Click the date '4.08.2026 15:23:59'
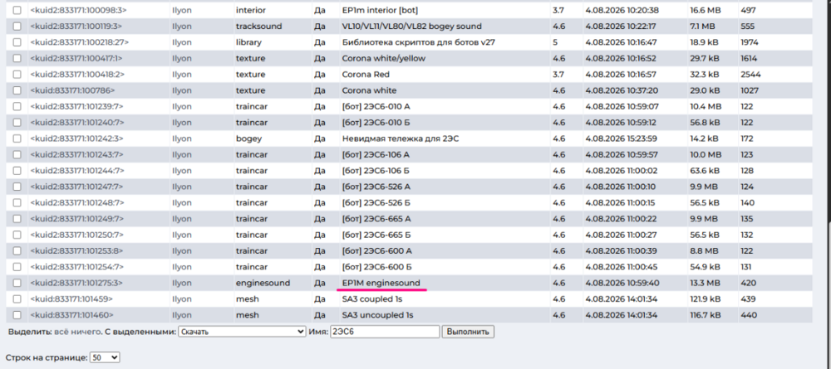This screenshot has width=831, height=369. (622, 138)
